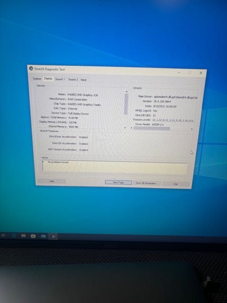
Task: Click the Device list scroll down arrow
Action: click(x=125, y=127)
